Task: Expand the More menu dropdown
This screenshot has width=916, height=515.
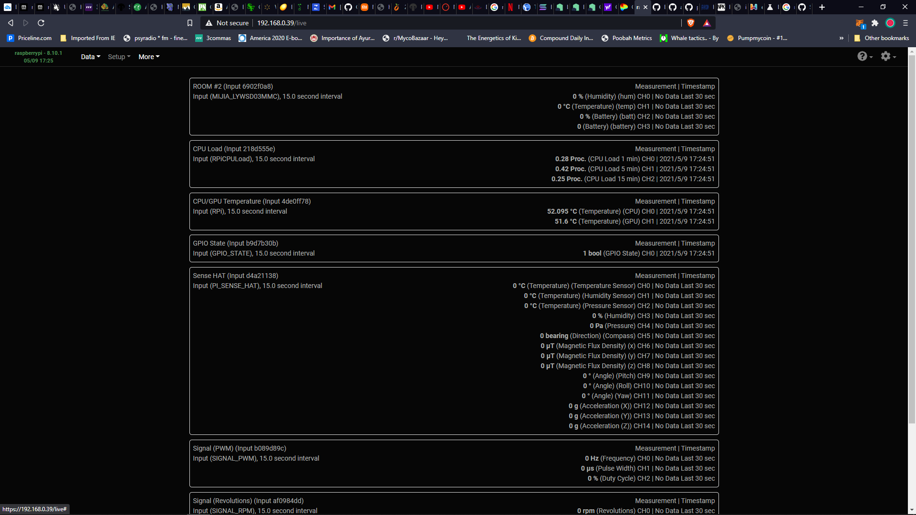Action: (149, 57)
